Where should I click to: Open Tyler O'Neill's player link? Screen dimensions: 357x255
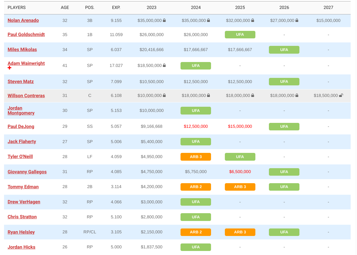[x=20, y=157]
